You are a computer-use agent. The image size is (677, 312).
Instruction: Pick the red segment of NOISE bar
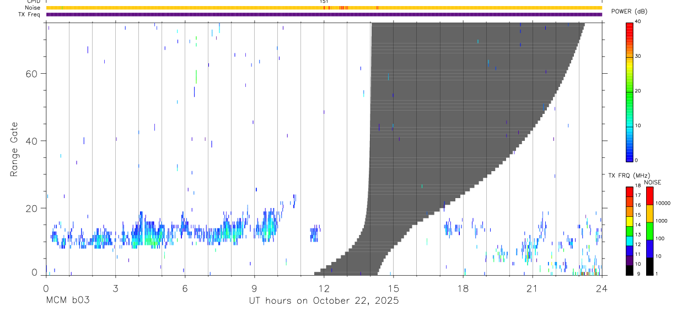[x=649, y=196]
